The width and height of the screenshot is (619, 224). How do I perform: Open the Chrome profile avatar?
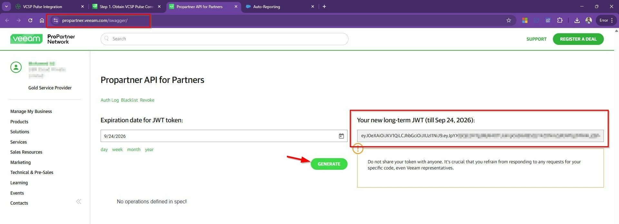[x=589, y=20]
